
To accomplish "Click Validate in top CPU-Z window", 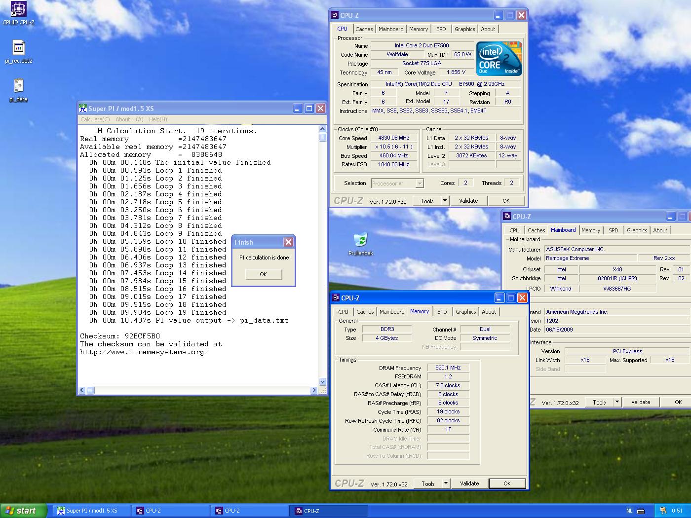I will 468,201.
